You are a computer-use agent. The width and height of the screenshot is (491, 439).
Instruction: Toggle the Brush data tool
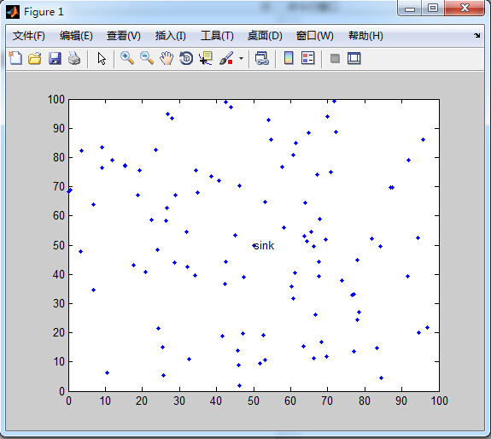(226, 58)
